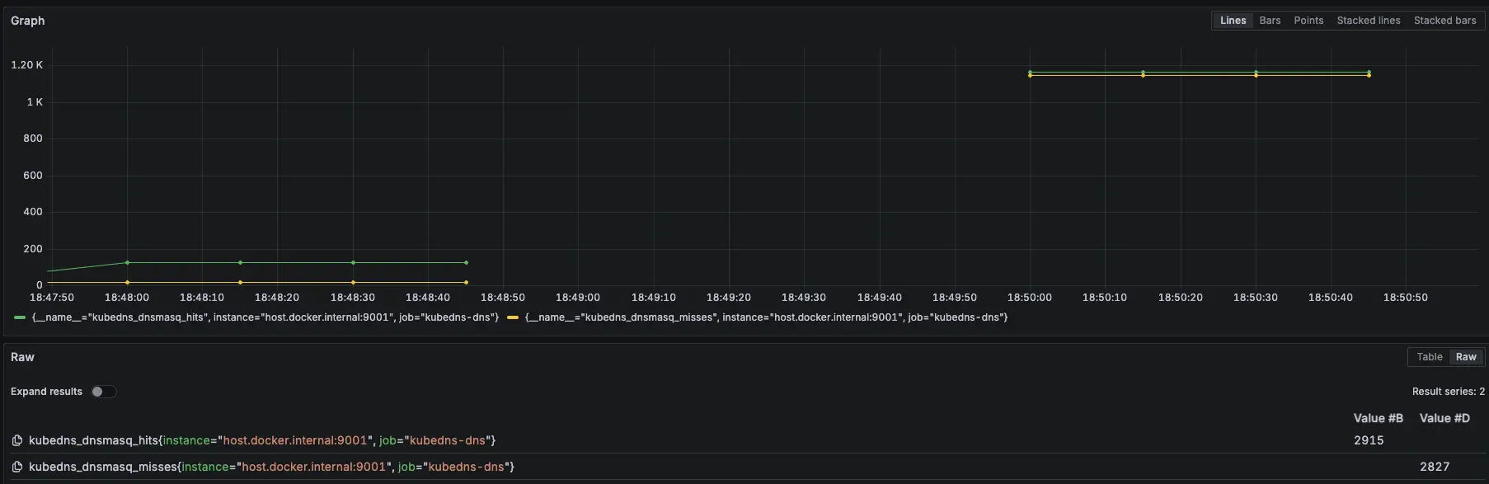The height and width of the screenshot is (484, 1489).
Task: Click the green data point at 18:48:00
Action: pos(127,263)
